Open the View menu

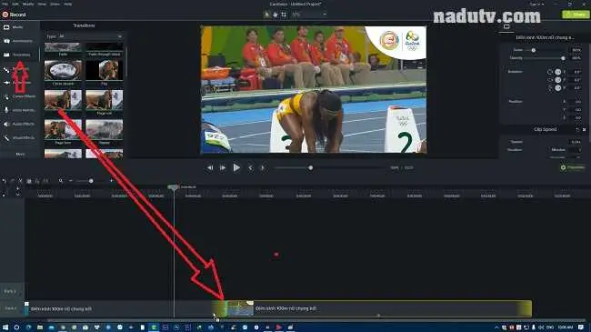(42, 4)
